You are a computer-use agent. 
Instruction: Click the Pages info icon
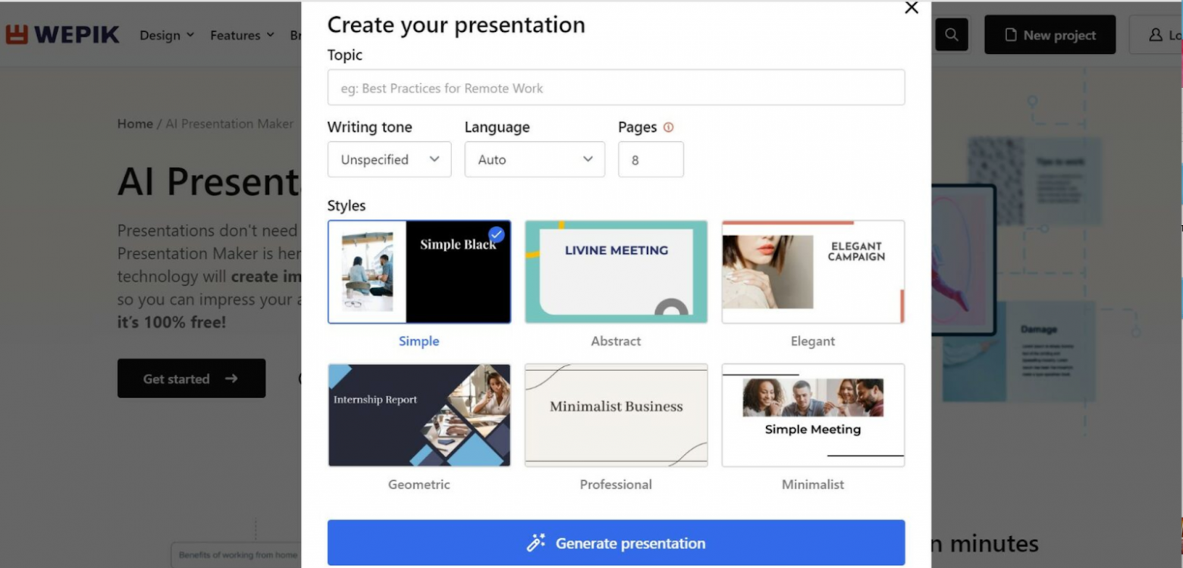click(668, 127)
